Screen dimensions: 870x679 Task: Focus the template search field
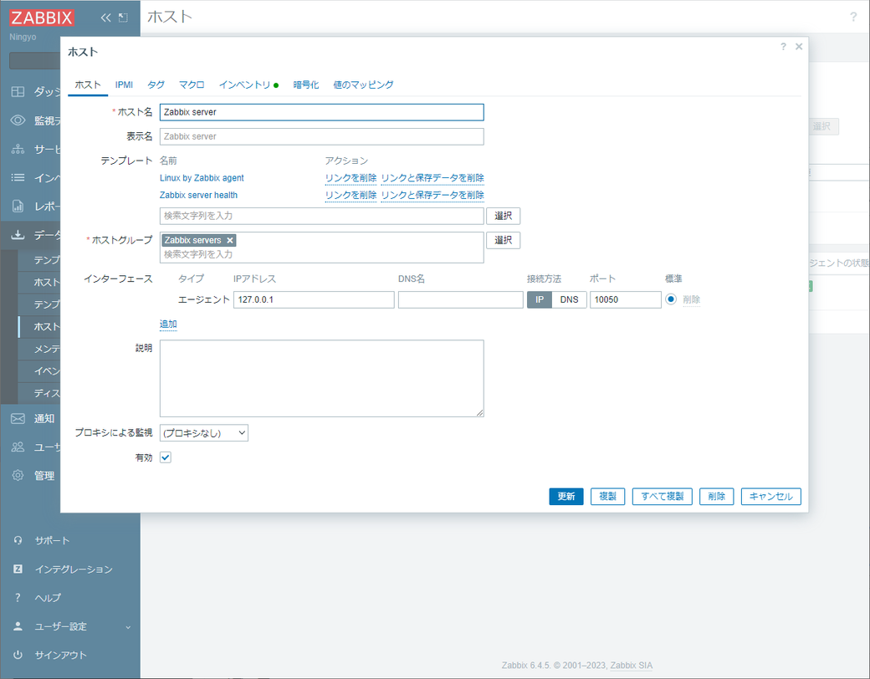(x=322, y=216)
